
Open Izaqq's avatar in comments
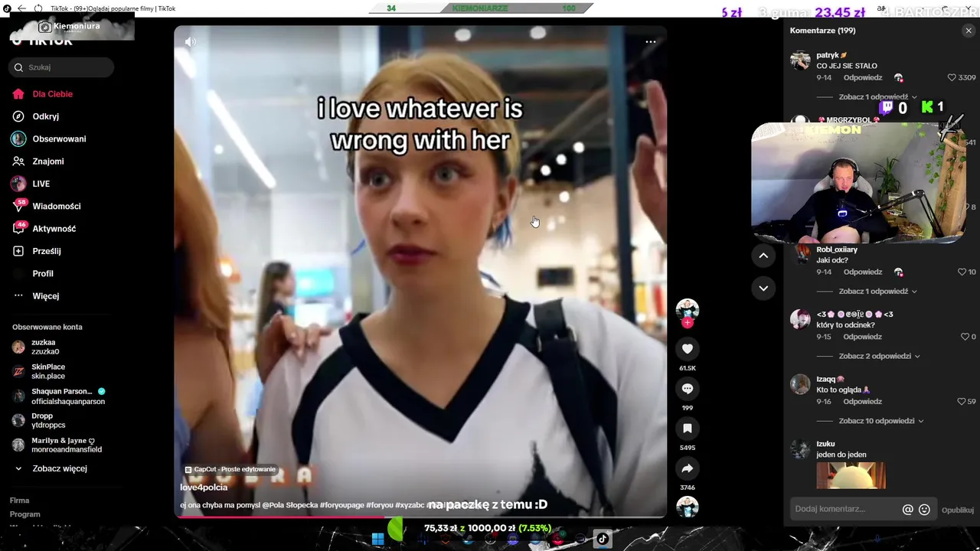[800, 384]
